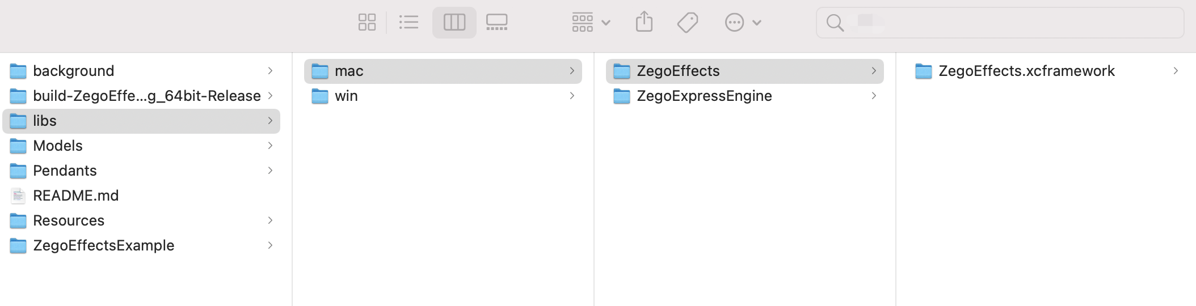Open the more actions ellipsis menu
The height and width of the screenshot is (306, 1196).
coord(743,23)
